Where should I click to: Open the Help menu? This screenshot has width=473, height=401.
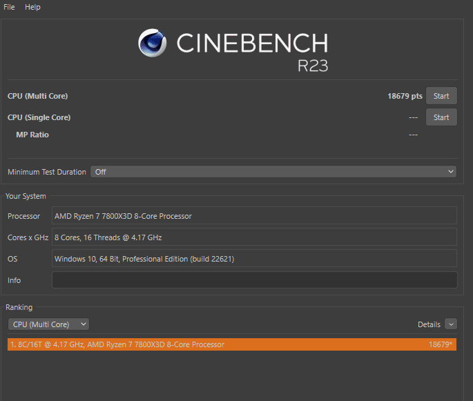point(32,7)
